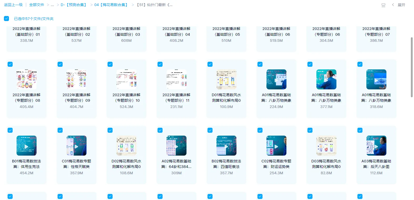Play the A01 video sized 377.1M
The height and width of the screenshot is (200, 414).
(326, 79)
